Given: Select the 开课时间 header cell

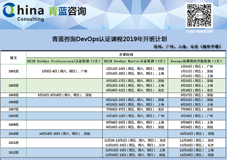Looking at the screenshot, I should (126, 54).
